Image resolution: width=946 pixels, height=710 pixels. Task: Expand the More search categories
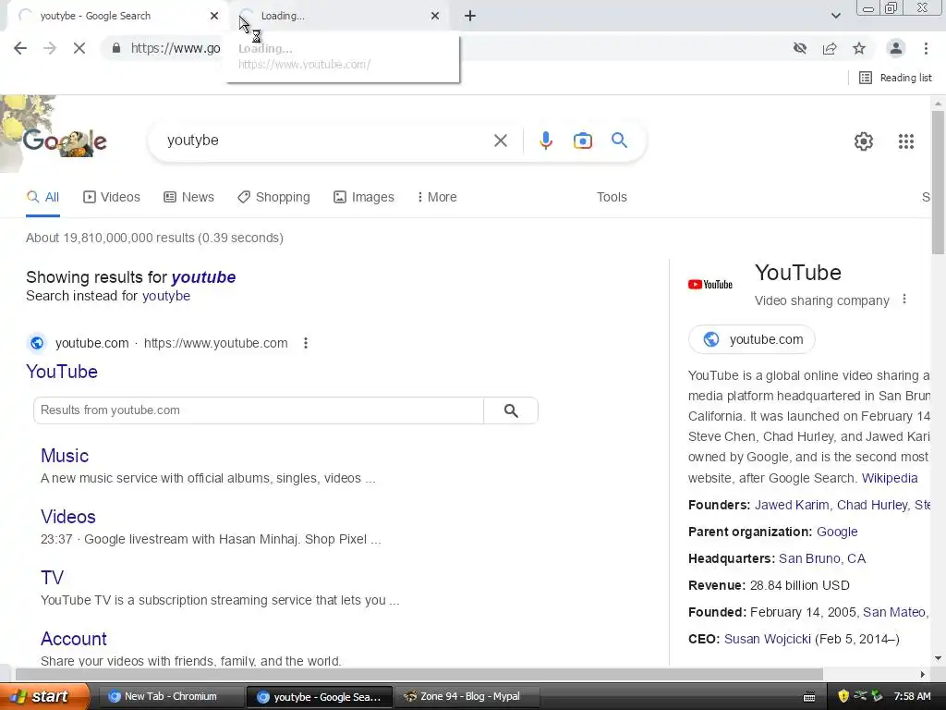(x=437, y=198)
